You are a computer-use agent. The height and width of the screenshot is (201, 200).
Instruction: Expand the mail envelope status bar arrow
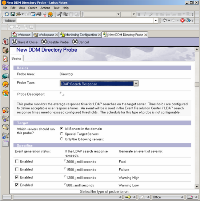point(196,197)
